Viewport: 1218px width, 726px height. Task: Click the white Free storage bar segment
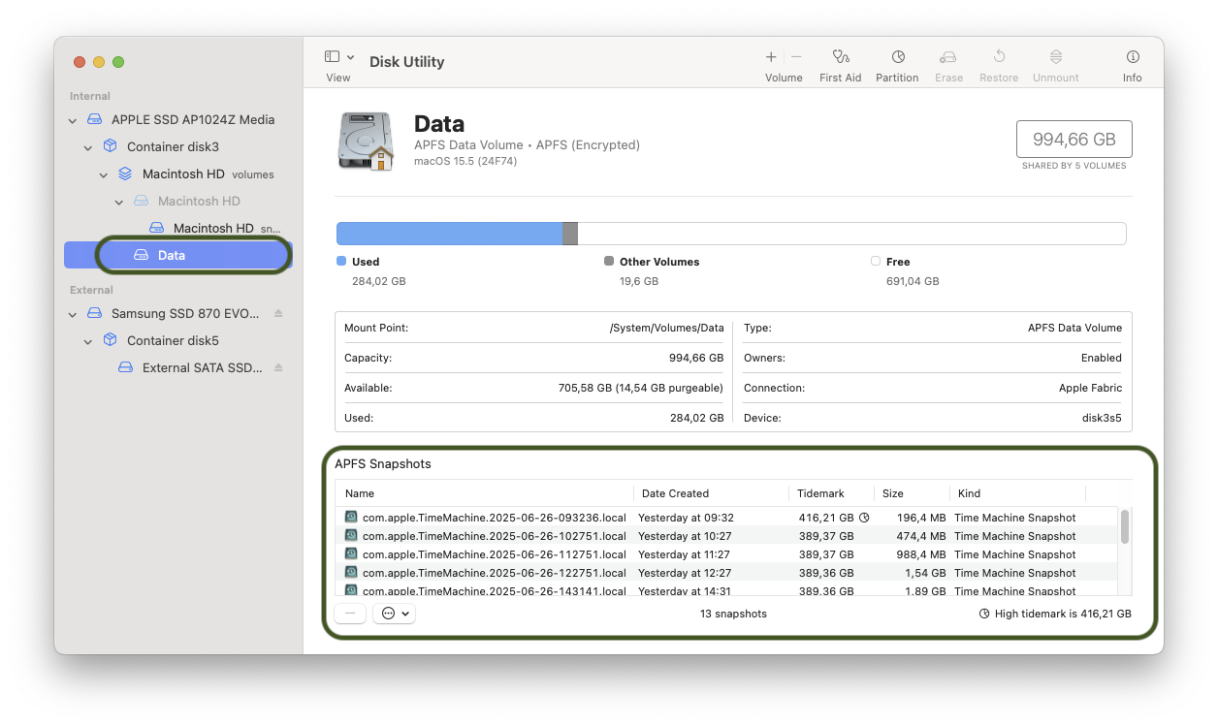(x=851, y=234)
